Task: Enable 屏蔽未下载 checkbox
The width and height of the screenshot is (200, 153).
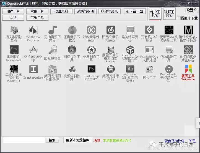Action: 179,18
